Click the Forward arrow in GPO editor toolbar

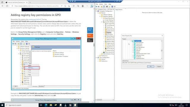99,7
